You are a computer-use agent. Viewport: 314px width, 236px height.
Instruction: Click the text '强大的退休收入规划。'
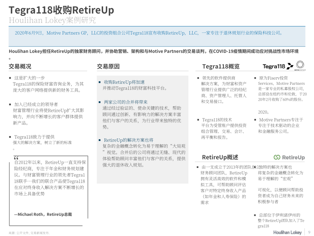(123, 165)
